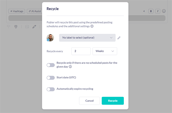Turn on Automatically expire recycling
Screen dimensions: 172x113
point(50,89)
